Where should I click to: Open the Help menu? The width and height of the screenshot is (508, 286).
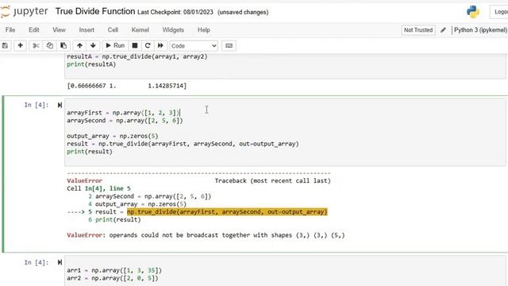(x=204, y=30)
